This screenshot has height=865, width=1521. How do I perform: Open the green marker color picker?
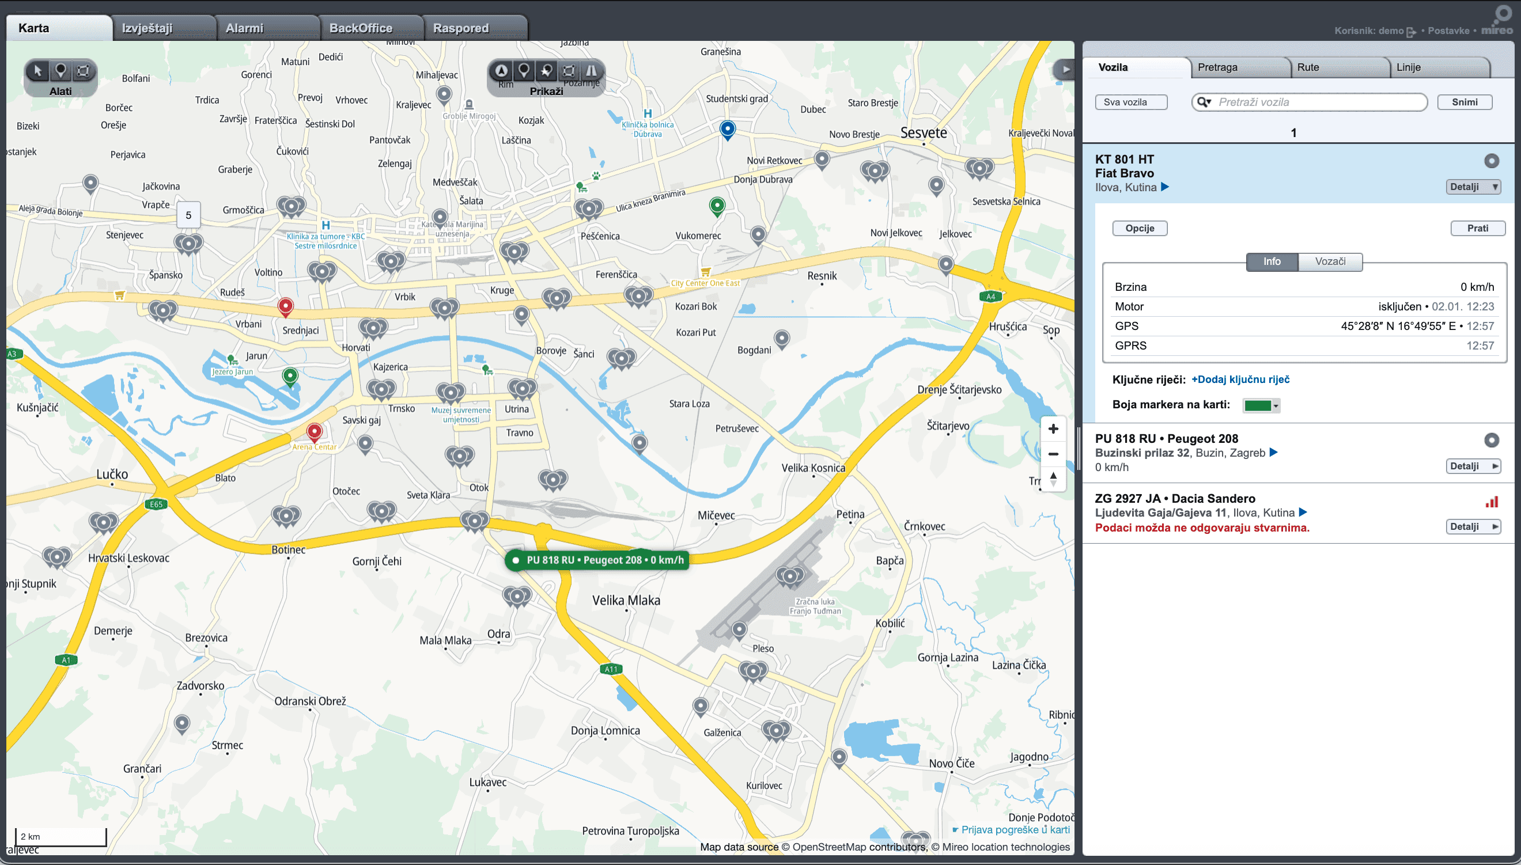pos(1261,406)
